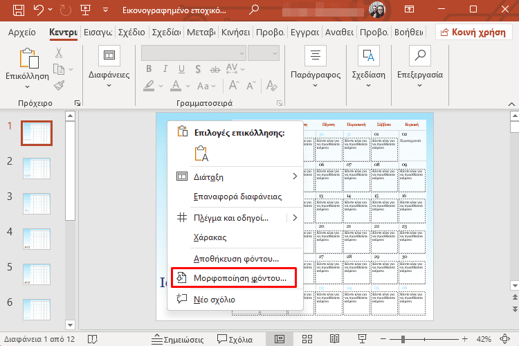Click the font color A button
Image resolution: width=519 pixels, height=346 pixels.
[176, 86]
